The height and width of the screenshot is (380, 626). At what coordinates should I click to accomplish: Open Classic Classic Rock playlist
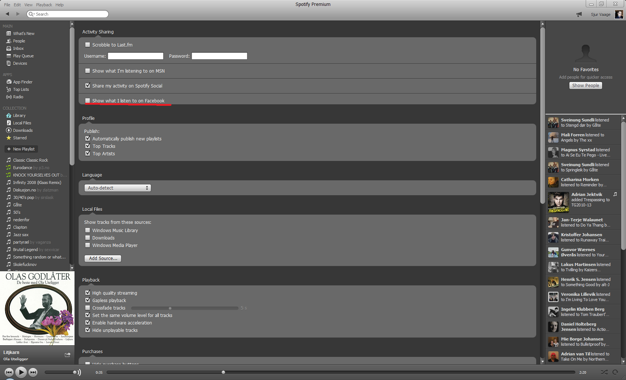coord(31,160)
